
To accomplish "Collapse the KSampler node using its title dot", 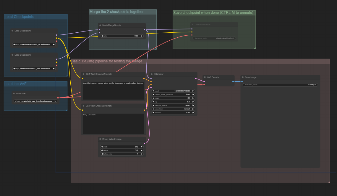I will click(152, 74).
